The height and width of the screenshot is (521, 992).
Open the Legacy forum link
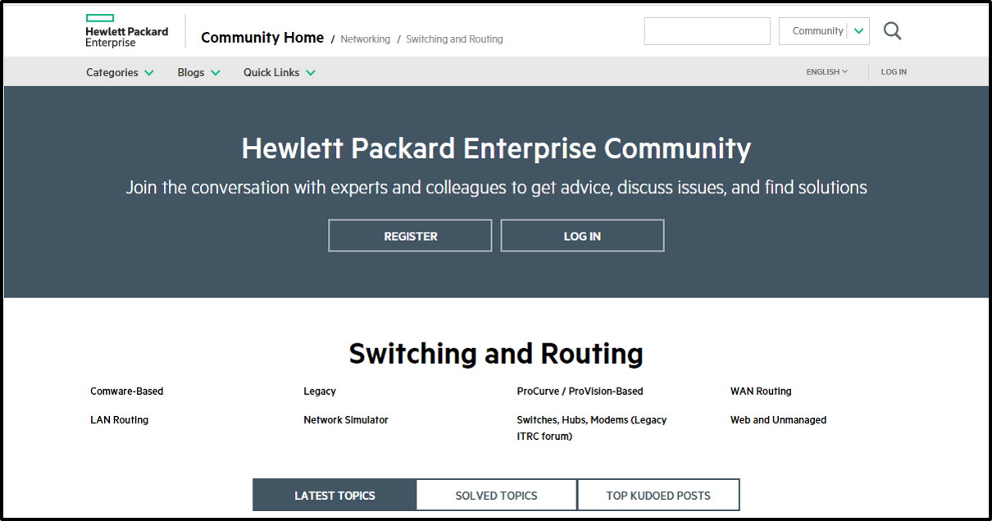pyautogui.click(x=320, y=392)
